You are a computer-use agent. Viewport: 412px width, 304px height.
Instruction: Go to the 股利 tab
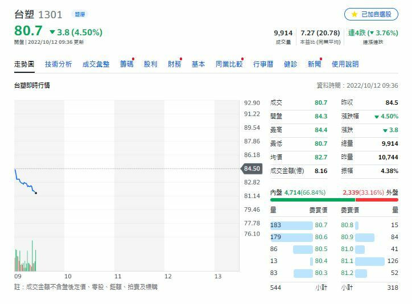click(151, 64)
